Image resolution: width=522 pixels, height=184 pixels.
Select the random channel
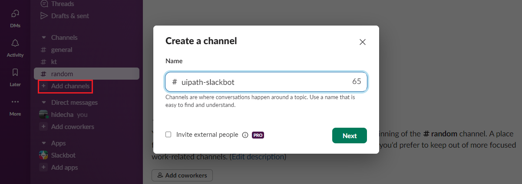pos(86,74)
